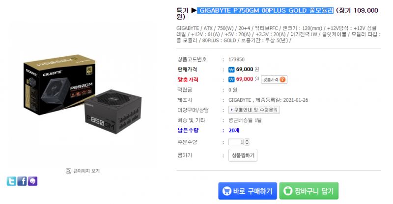This screenshot has height=204, width=393.
Task: Click the blue 바로 구매하기 button
Action: pos(248,191)
